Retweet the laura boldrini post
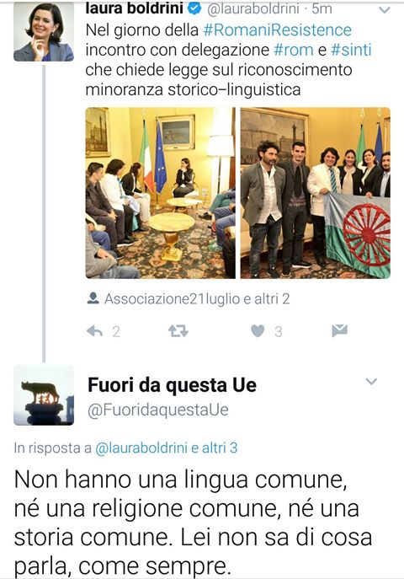404x579 pixels. point(178,331)
